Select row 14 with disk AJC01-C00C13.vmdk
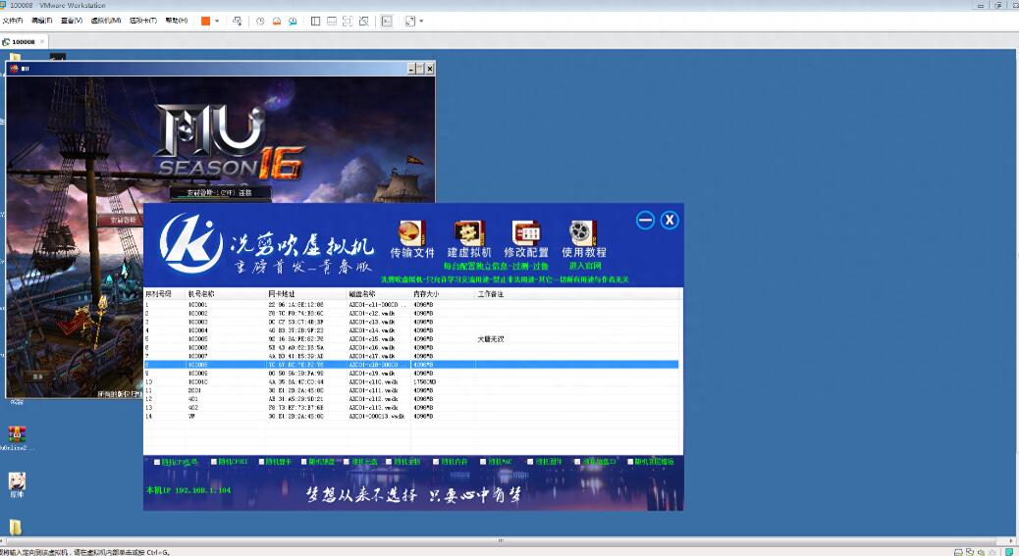 pos(411,417)
